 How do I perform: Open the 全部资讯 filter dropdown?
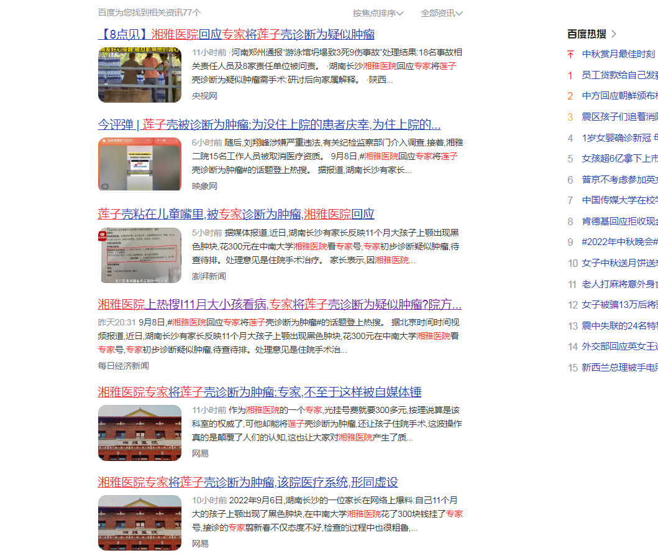pos(442,13)
